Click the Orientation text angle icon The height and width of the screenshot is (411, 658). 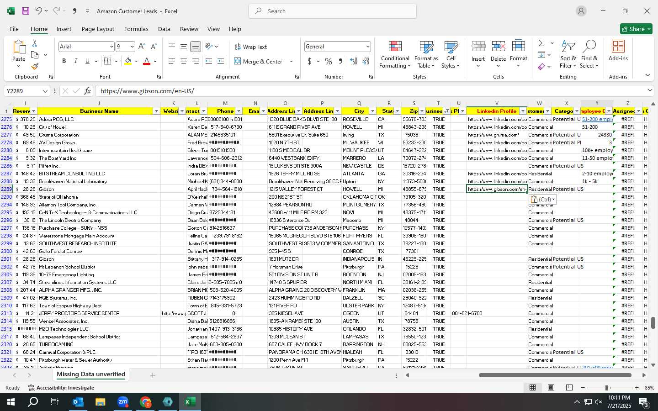(x=209, y=46)
